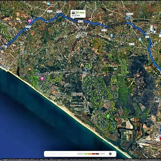Click the Almancil town label
161x161 pixels.
(84, 30)
